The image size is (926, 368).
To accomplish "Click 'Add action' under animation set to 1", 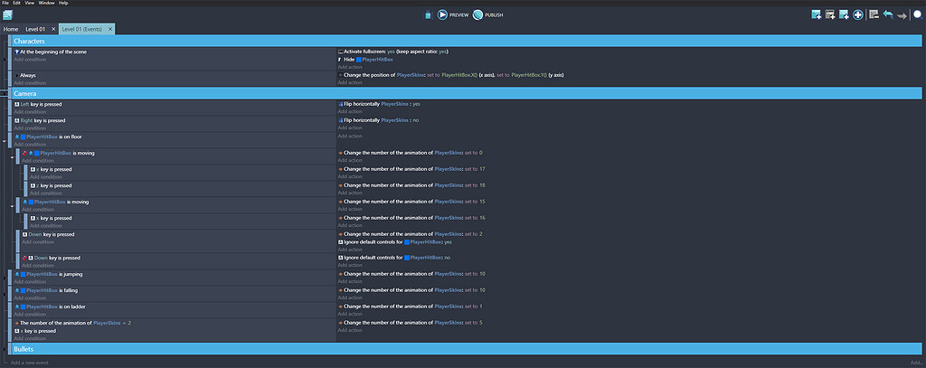I will tap(350, 314).
